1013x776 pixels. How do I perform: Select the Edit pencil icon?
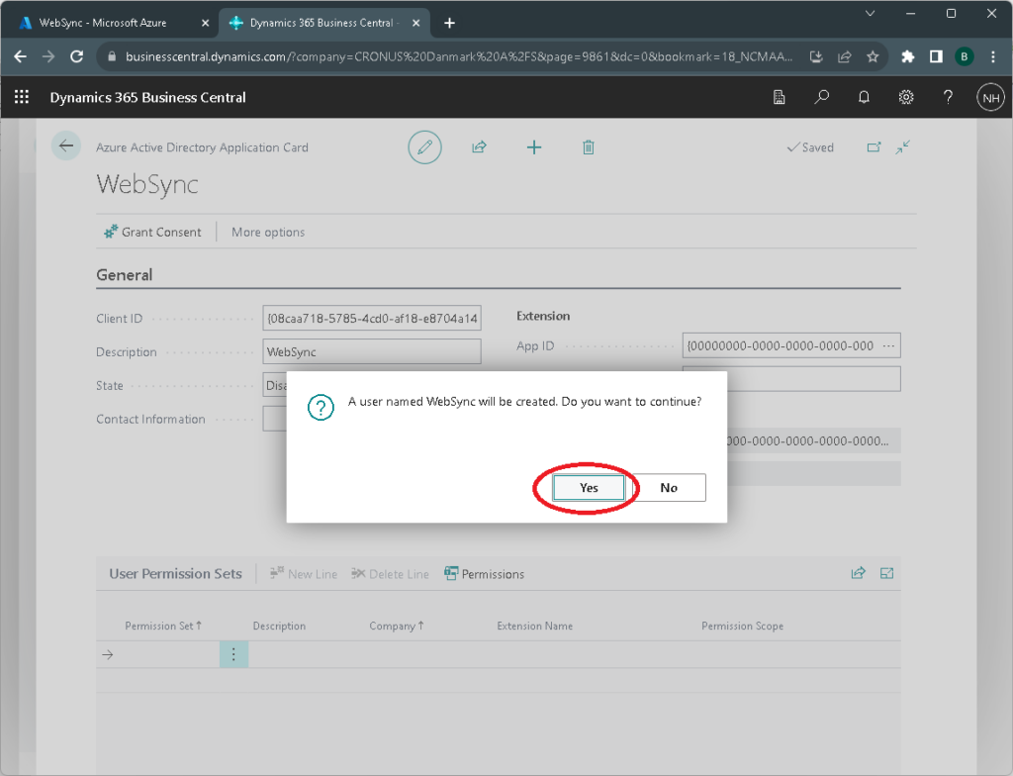click(x=424, y=146)
